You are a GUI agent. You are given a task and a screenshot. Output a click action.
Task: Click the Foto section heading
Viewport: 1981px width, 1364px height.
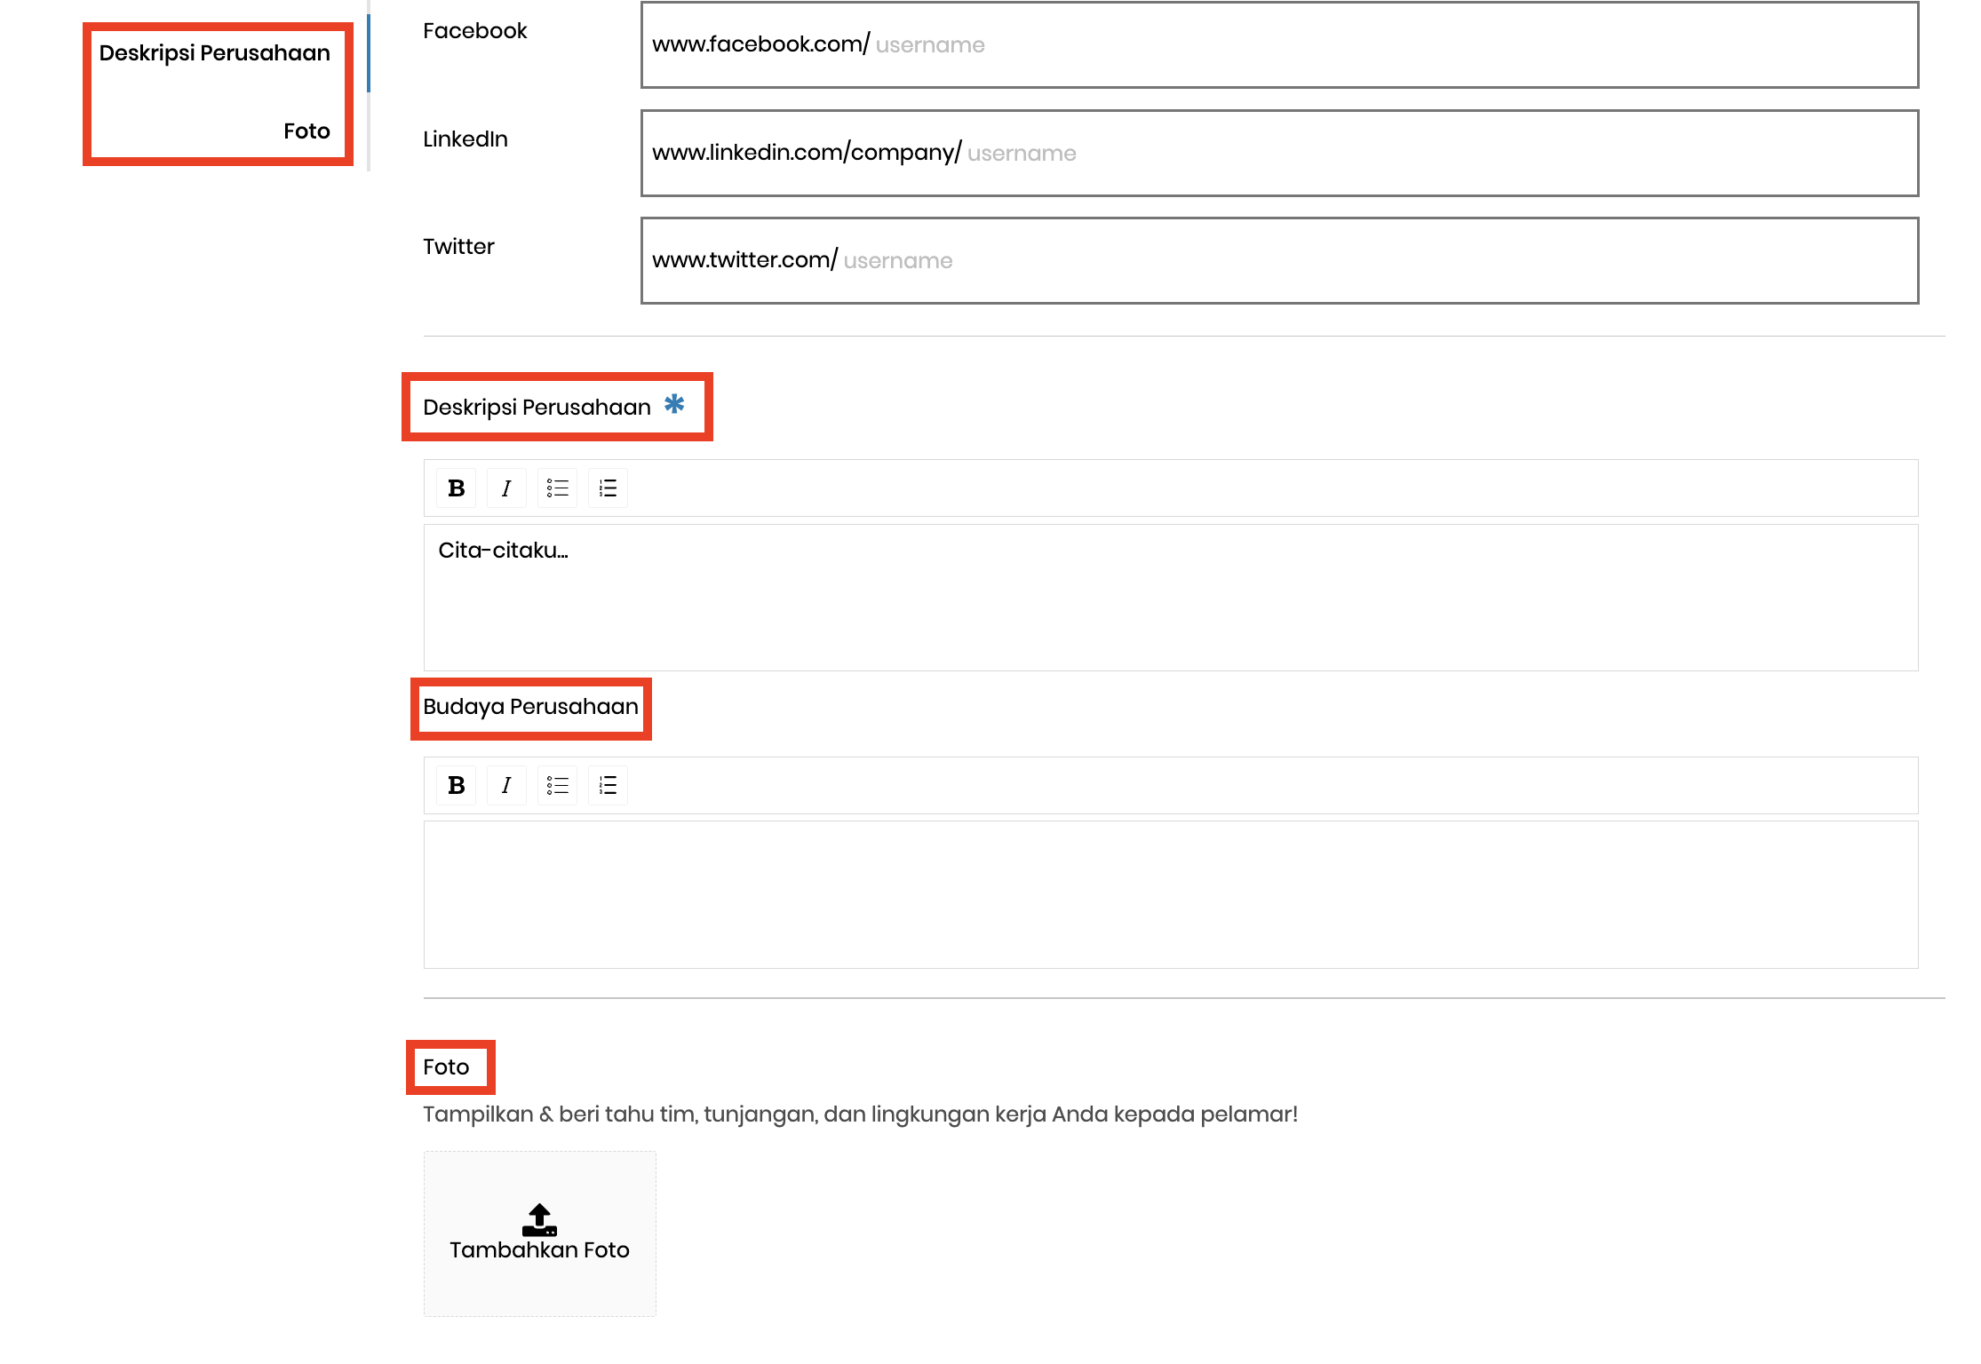(448, 1067)
